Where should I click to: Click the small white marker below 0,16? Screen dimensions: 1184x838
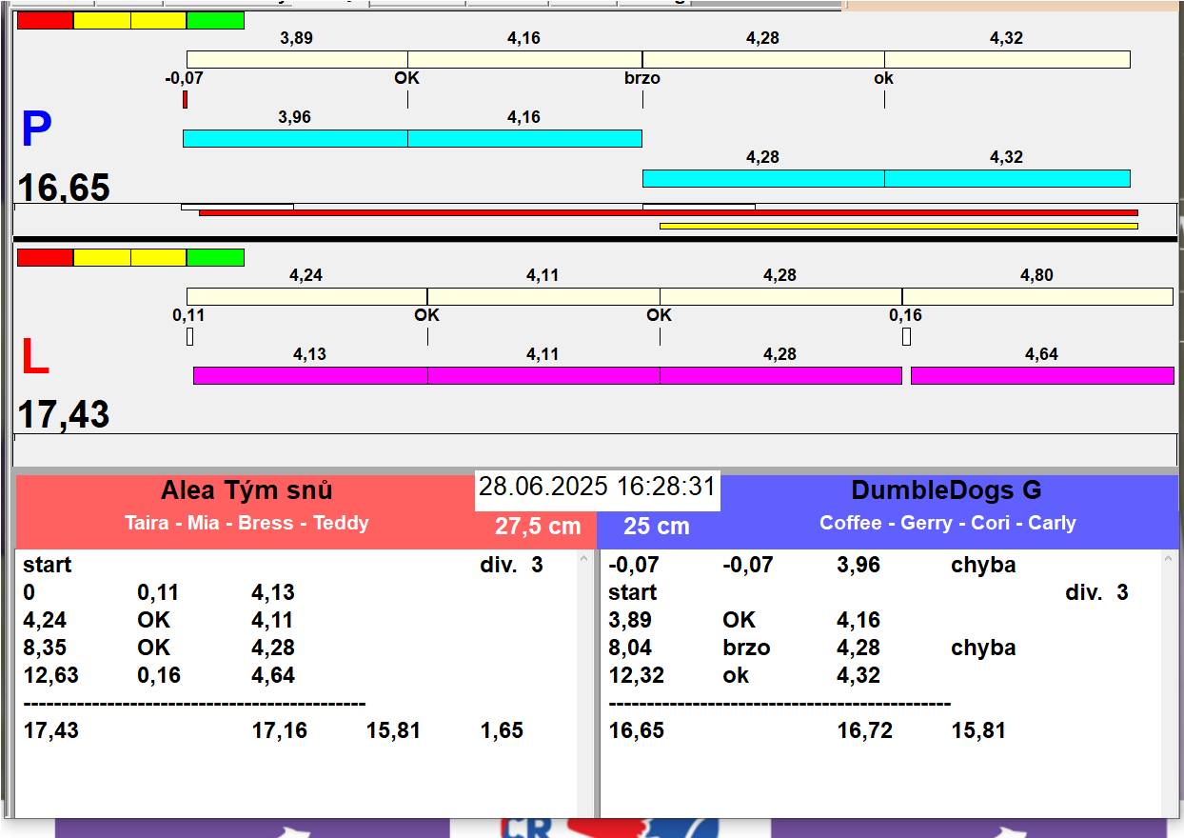906,336
